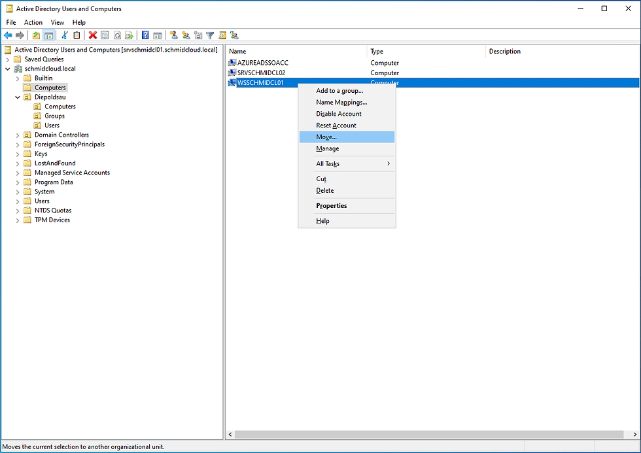
Task: Sort by the Type column header
Action: (426, 52)
